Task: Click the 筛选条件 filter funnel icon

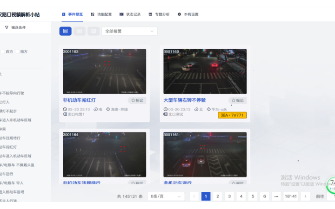Action: coord(7,27)
